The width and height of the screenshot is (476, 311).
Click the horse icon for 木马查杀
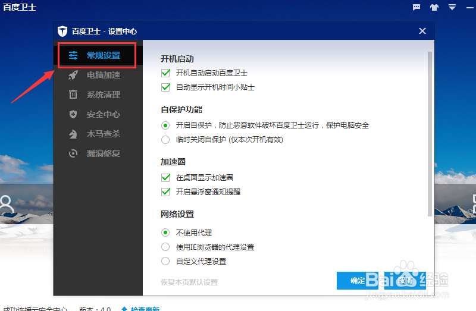(73, 134)
